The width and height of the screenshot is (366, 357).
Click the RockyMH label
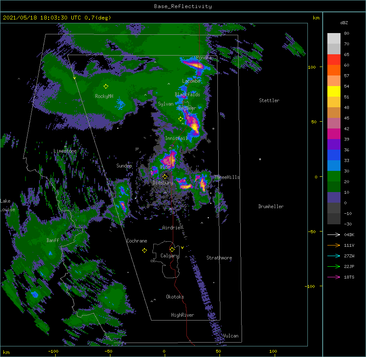104,96
